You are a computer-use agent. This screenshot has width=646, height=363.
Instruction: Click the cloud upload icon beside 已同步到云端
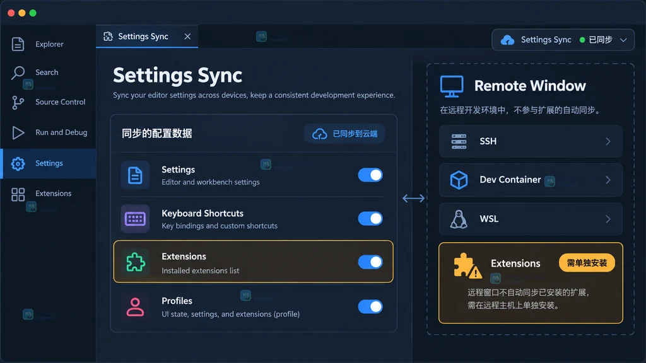(320, 134)
